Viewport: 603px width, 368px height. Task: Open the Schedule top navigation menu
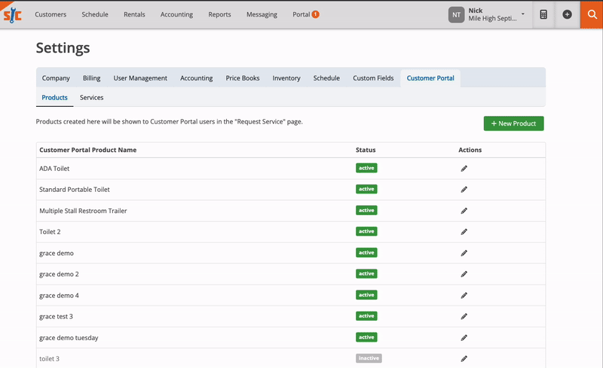(x=95, y=14)
